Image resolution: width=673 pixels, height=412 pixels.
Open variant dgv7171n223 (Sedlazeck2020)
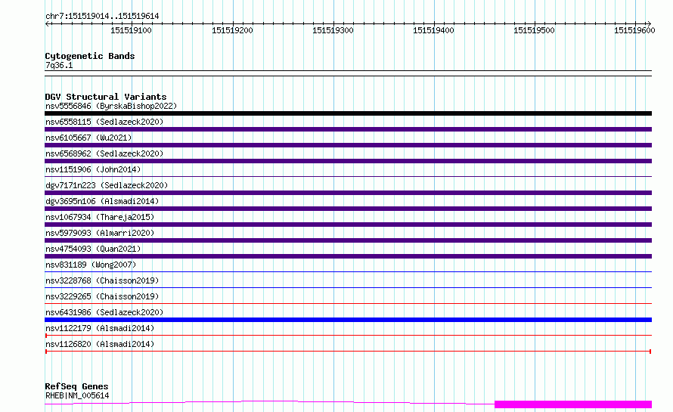click(107, 185)
